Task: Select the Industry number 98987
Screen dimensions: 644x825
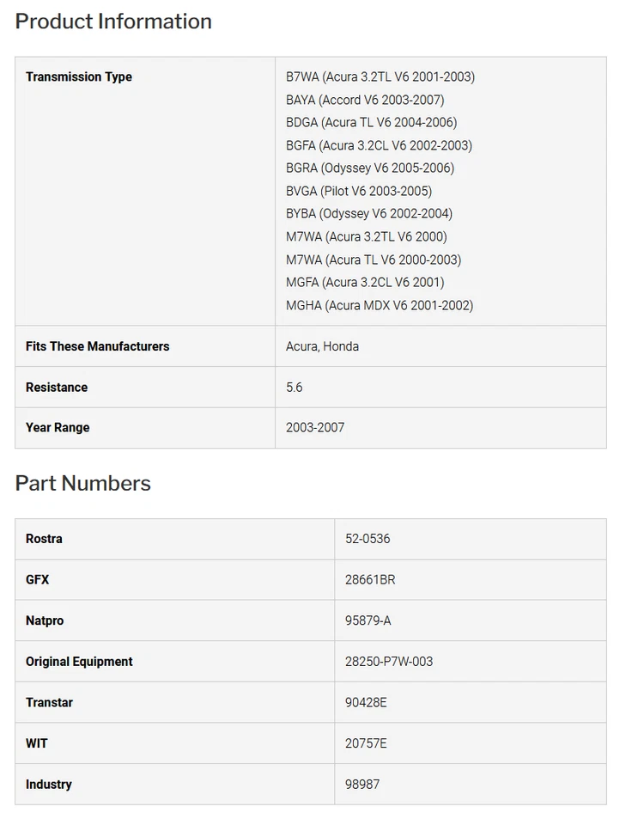Action: [362, 785]
